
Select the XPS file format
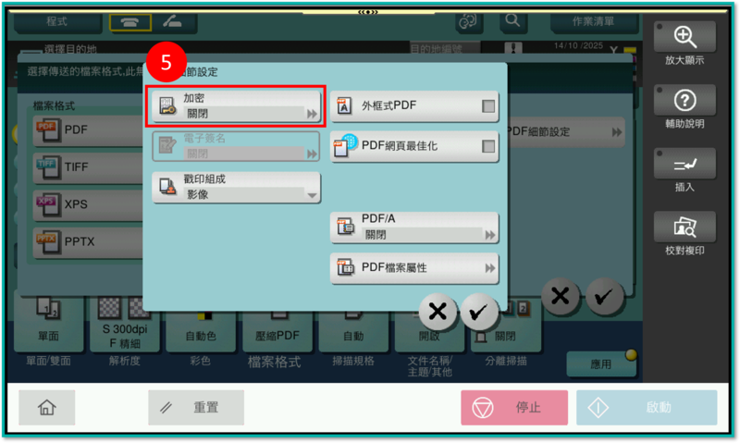tap(88, 204)
